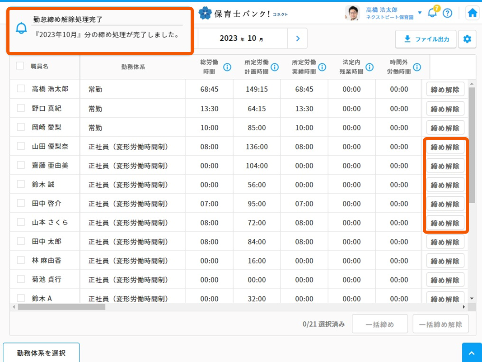Click info icon next to 所定労働計画時間

275,67
